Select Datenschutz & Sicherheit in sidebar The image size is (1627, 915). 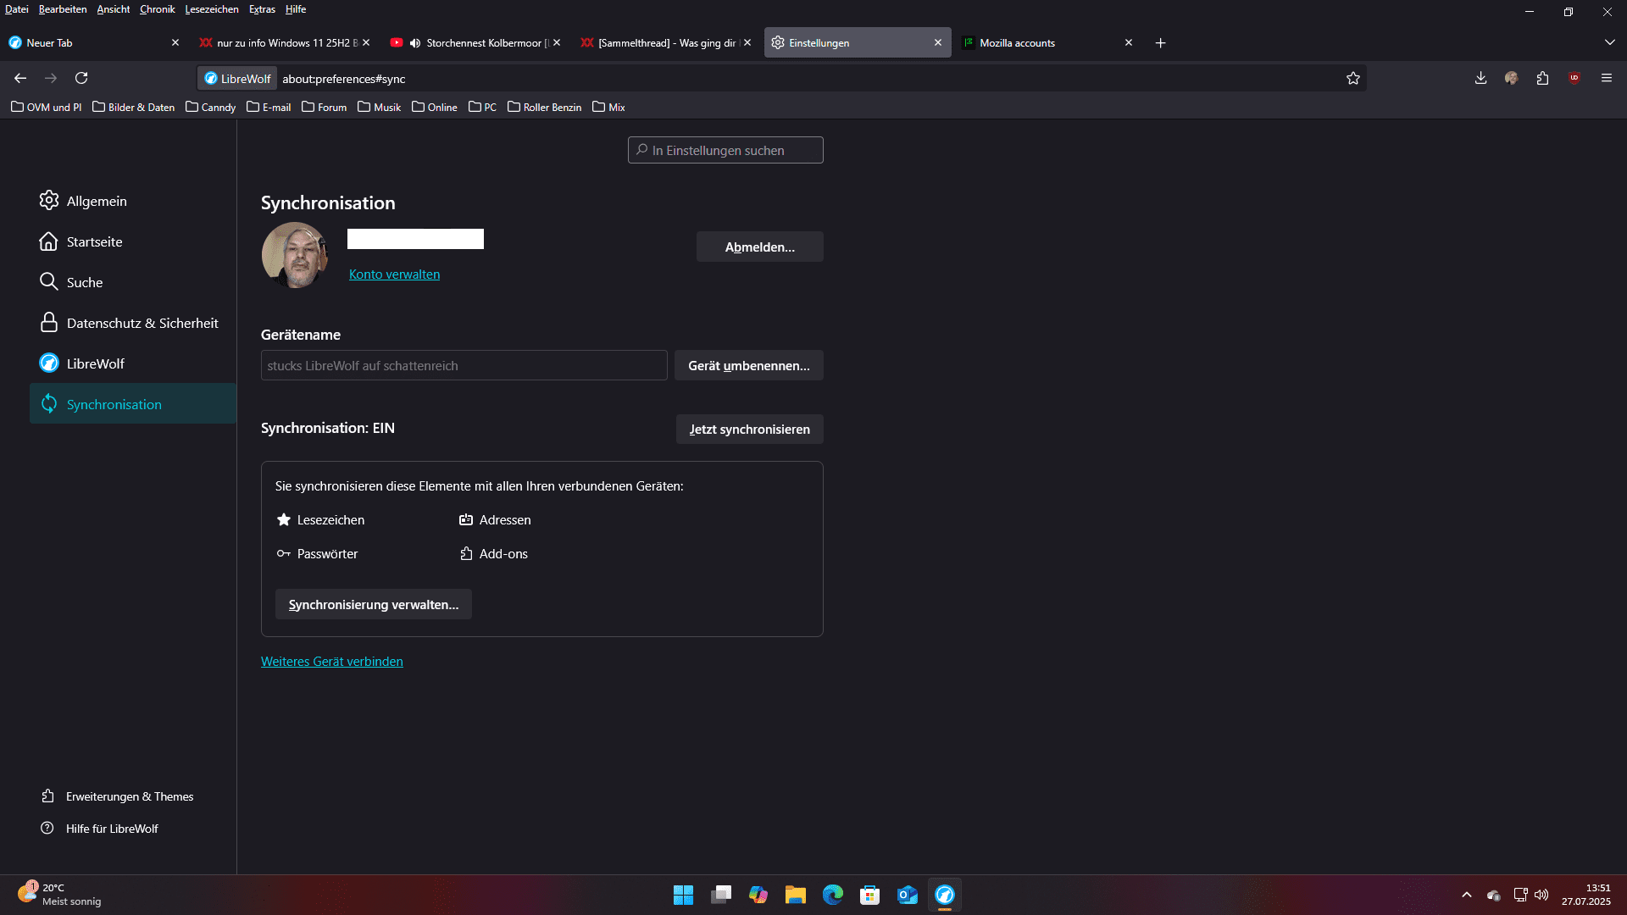142,323
